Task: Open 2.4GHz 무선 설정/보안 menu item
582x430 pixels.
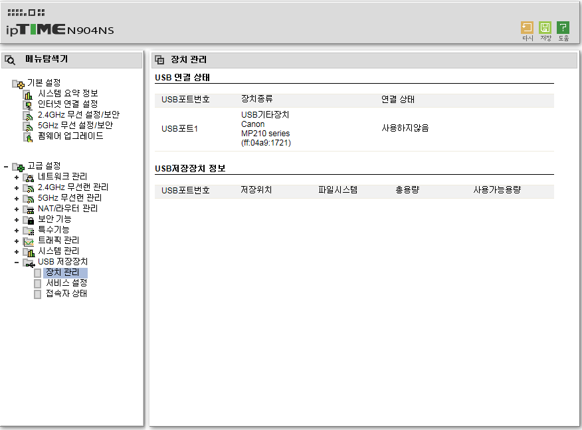Action: pyautogui.click(x=78, y=115)
